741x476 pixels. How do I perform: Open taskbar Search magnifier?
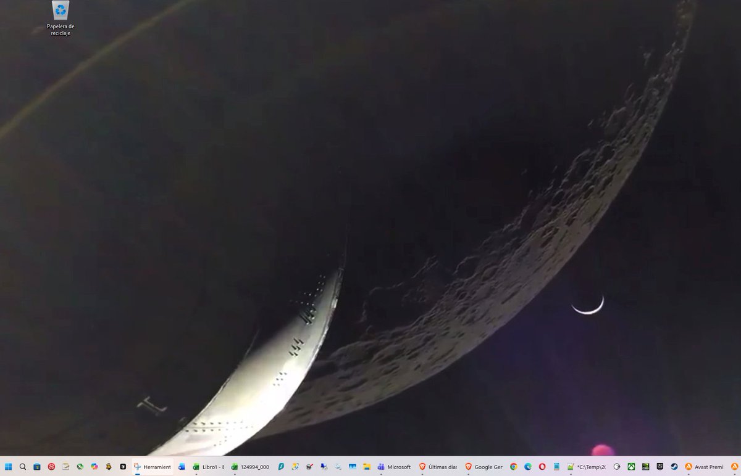(x=23, y=467)
